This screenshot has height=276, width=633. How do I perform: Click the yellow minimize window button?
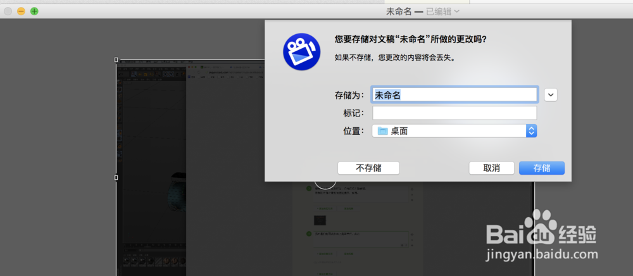click(x=21, y=11)
